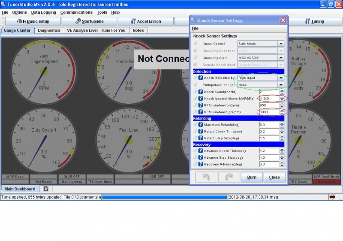
Task: Open the Options menu
Action: (x=19, y=12)
